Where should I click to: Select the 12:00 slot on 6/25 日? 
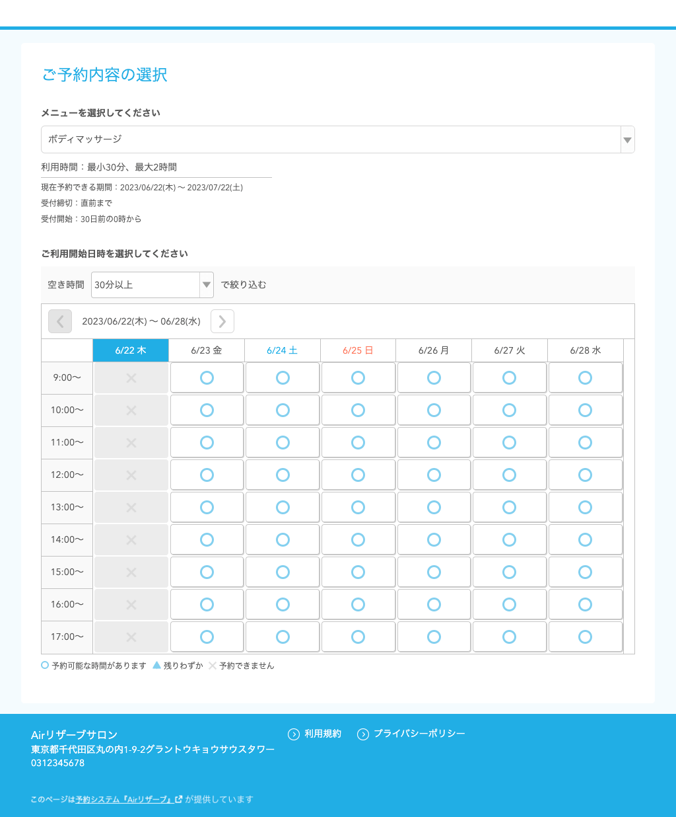(x=358, y=475)
